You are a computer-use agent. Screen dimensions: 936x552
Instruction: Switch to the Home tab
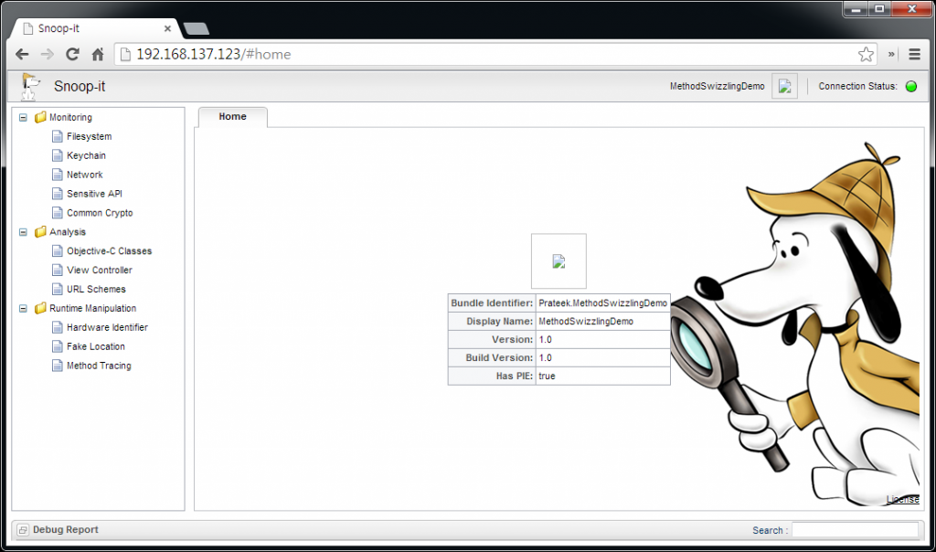[x=232, y=117]
